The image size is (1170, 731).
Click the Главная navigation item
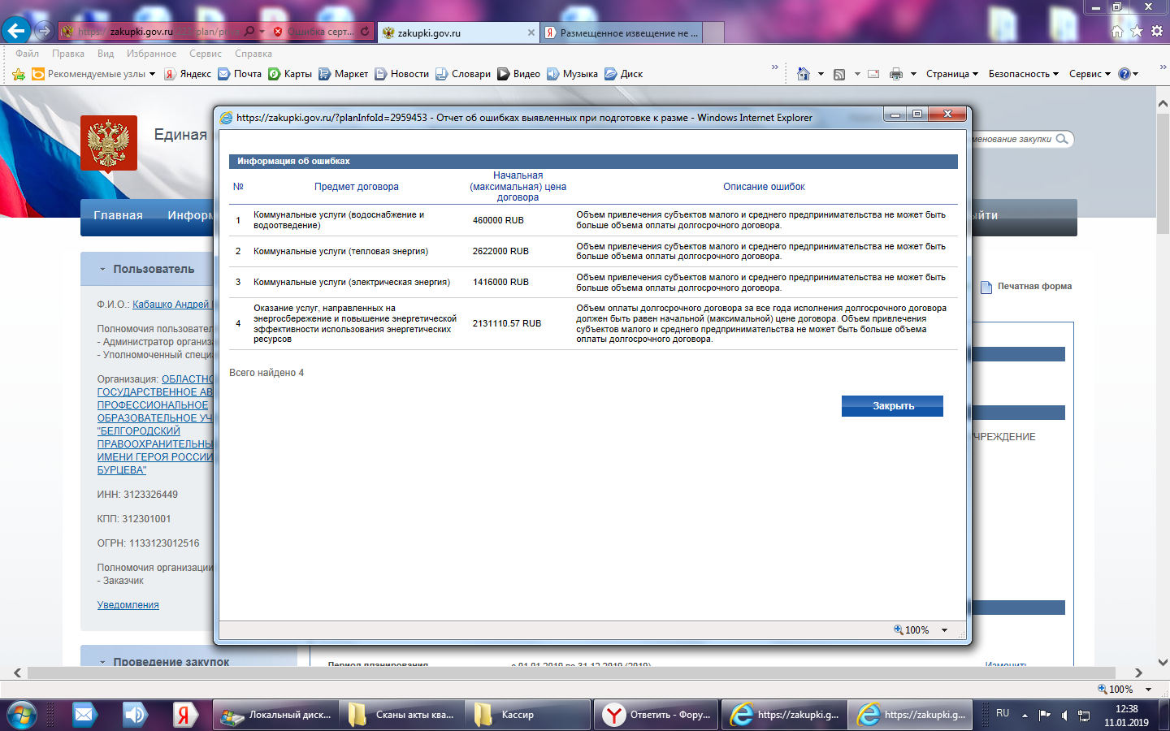tap(118, 215)
